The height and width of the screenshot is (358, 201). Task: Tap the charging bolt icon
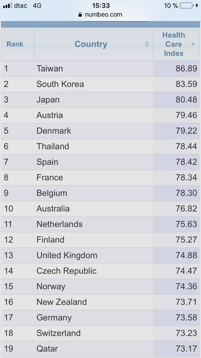coord(197,6)
